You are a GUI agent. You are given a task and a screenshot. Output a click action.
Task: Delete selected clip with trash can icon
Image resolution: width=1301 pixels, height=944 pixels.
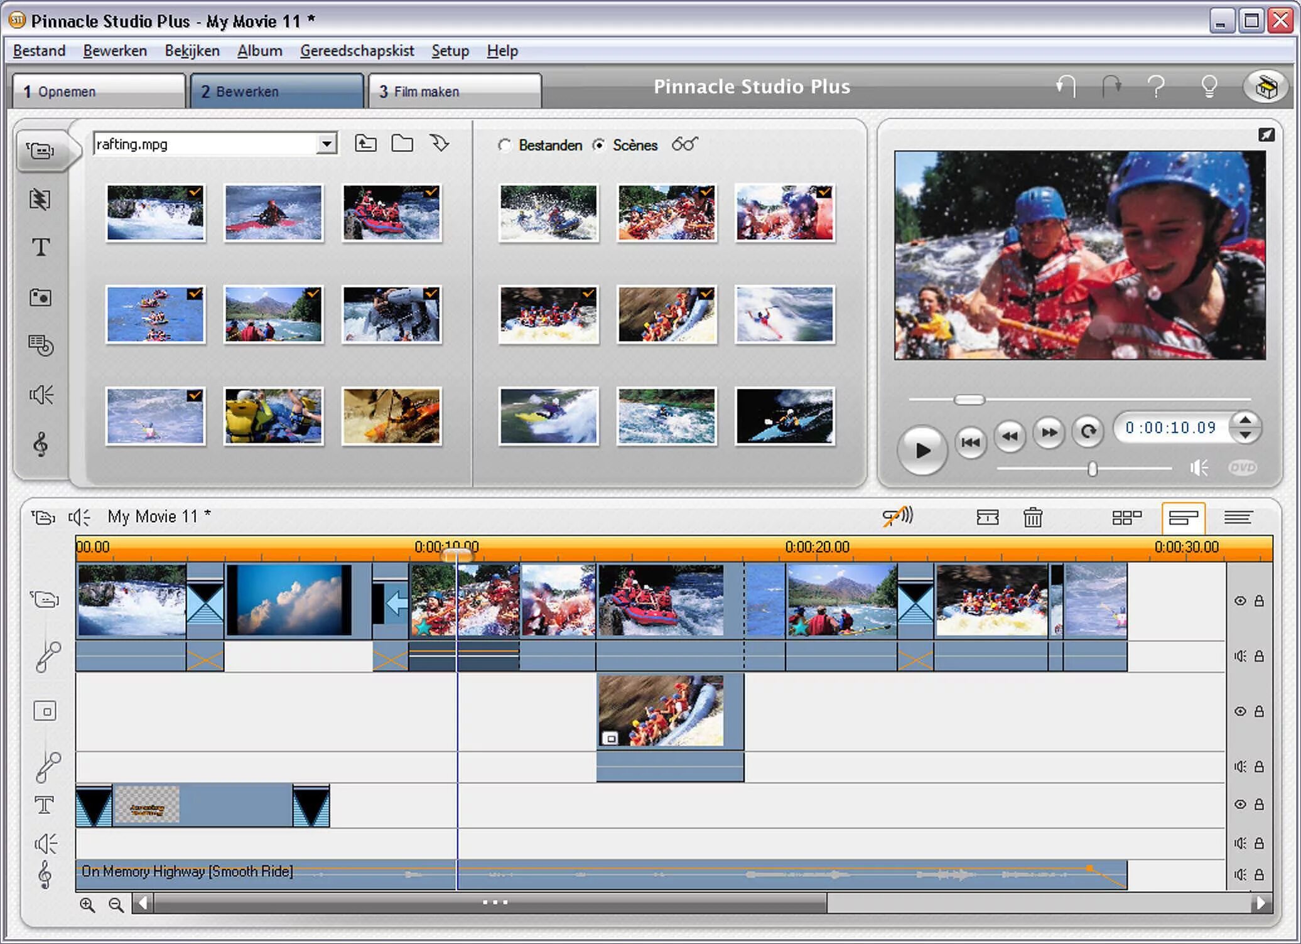click(1032, 517)
